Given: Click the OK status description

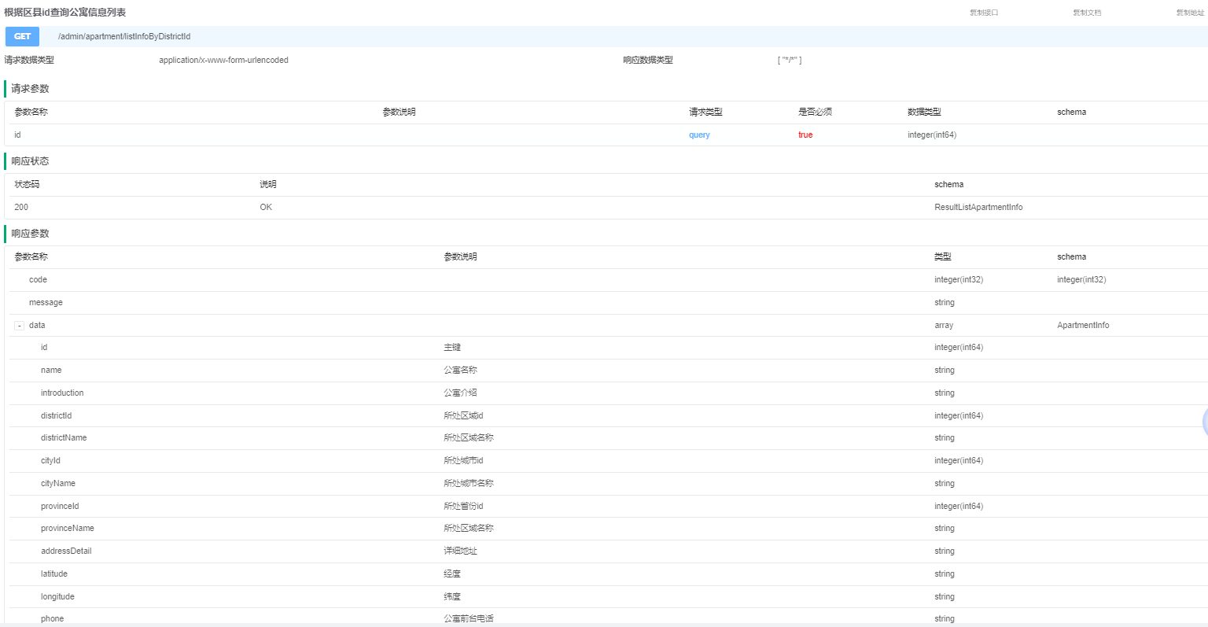Looking at the screenshot, I should click(266, 208).
